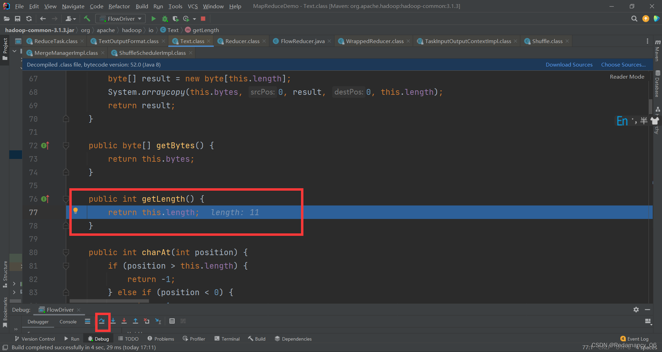The height and width of the screenshot is (352, 662).
Task: Click the Step Over debug icon
Action: (x=102, y=321)
